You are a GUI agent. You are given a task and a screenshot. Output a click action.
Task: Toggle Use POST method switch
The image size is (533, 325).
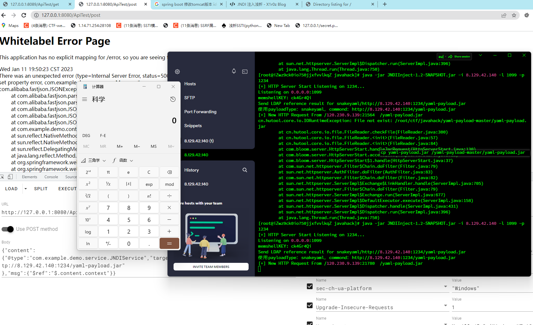click(x=8, y=229)
